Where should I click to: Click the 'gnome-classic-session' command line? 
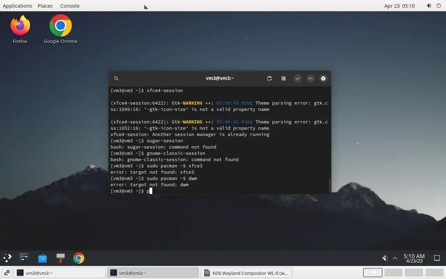176,153
